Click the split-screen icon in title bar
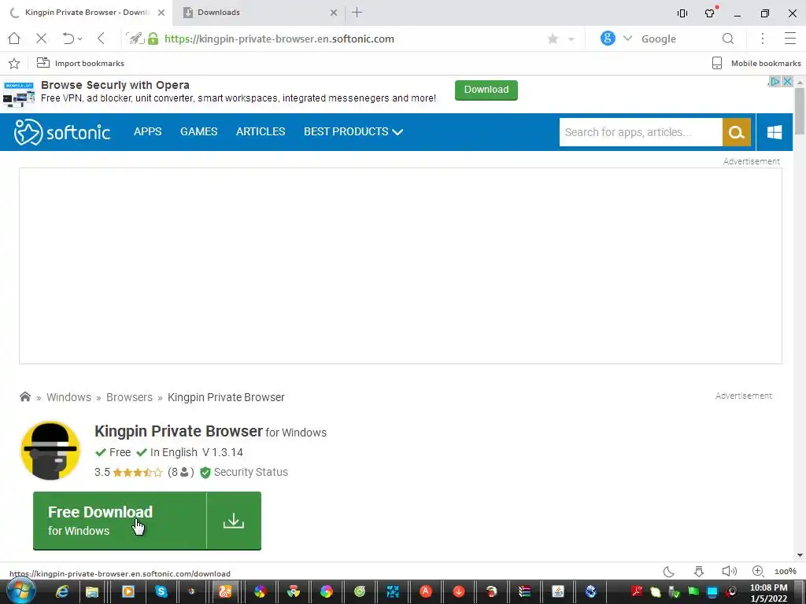The image size is (806, 604). 682,13
